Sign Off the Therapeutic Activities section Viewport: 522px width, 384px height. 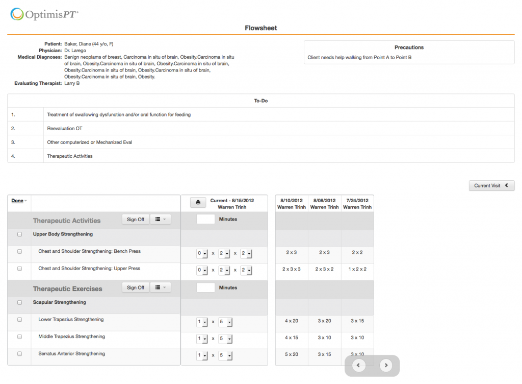point(135,219)
